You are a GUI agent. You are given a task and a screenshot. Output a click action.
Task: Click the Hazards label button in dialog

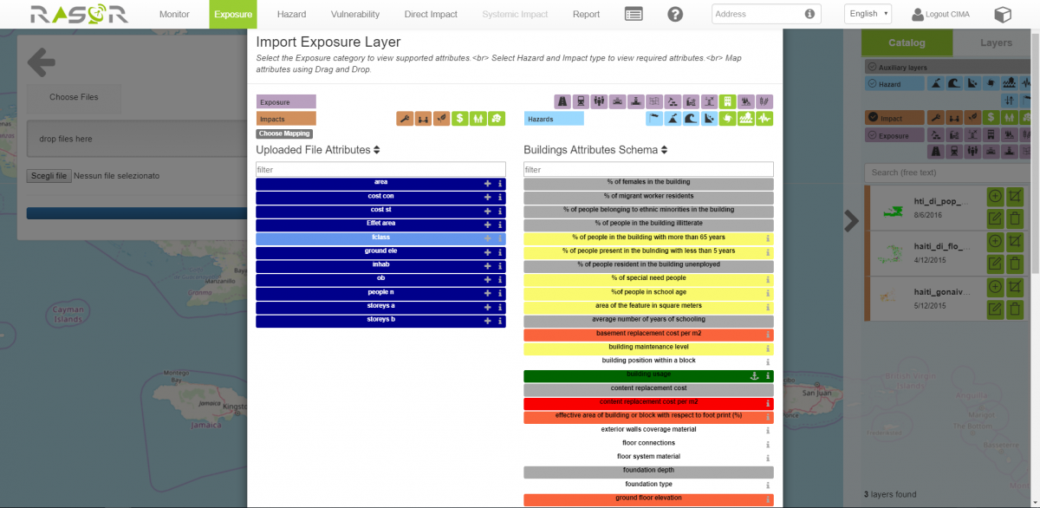point(554,119)
